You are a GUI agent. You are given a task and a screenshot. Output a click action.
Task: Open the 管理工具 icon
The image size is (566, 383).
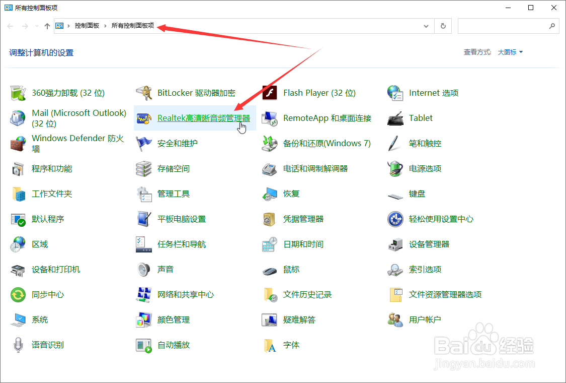point(144,194)
